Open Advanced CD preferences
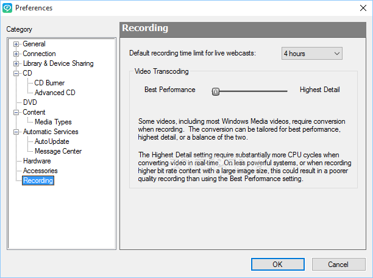Screen dimensions: 373x278 (x=55, y=93)
